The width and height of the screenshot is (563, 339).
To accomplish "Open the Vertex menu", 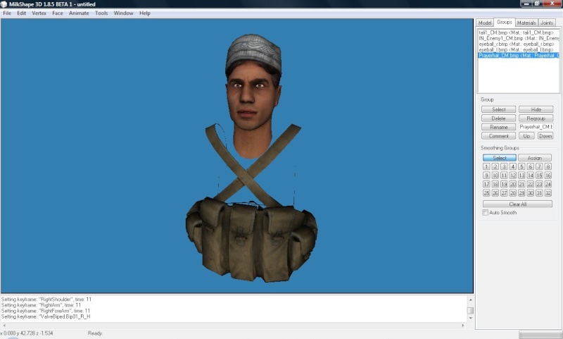I will coord(39,13).
